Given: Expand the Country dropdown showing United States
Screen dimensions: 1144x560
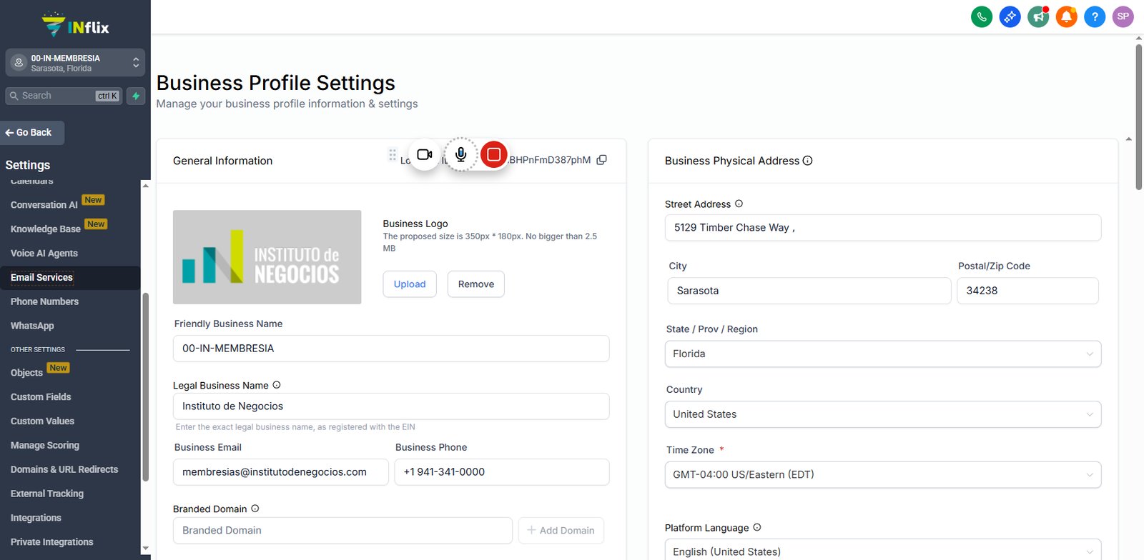Looking at the screenshot, I should [883, 414].
